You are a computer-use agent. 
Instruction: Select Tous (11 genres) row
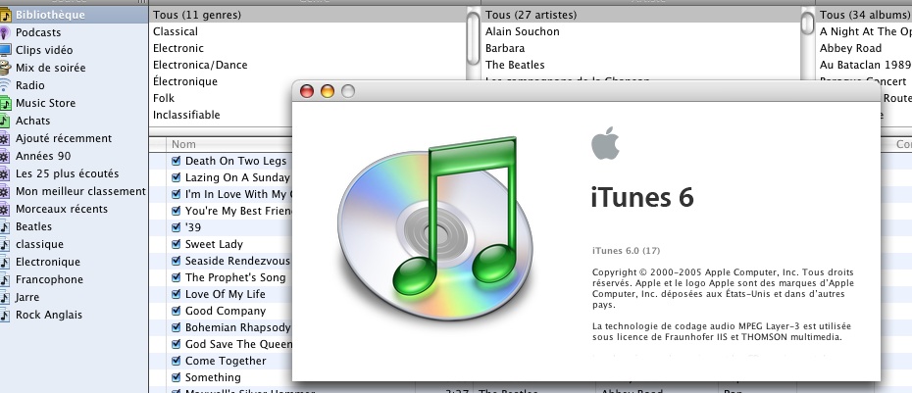[x=308, y=15]
